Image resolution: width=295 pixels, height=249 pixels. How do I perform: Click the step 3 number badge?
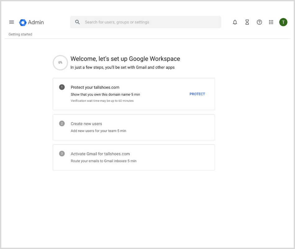coord(62,153)
